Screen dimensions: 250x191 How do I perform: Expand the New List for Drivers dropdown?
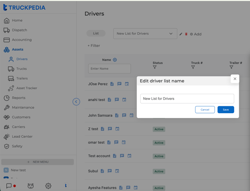[x=171, y=34]
